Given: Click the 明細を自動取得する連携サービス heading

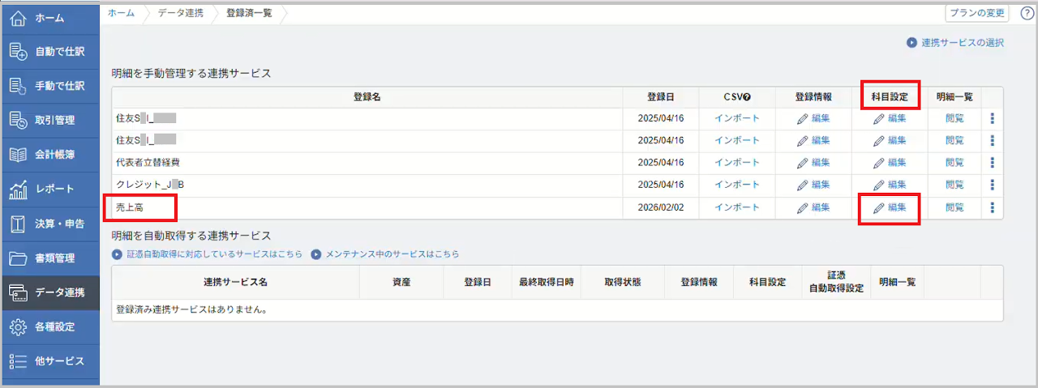Looking at the screenshot, I should pyautogui.click(x=191, y=236).
